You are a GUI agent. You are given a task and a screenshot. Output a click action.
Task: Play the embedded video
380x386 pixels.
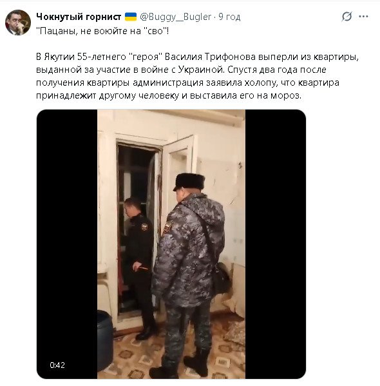171,244
